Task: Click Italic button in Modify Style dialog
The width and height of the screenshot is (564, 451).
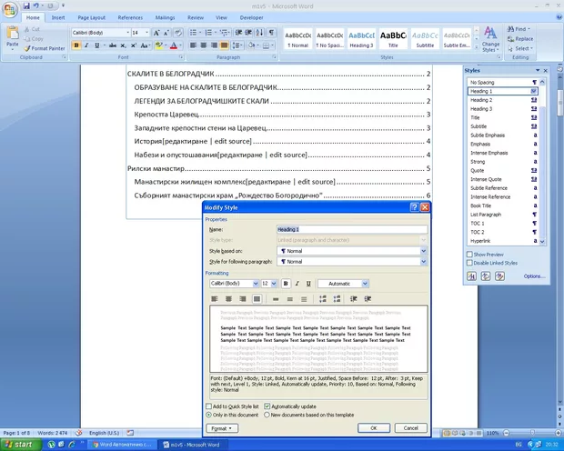Action: 297,284
